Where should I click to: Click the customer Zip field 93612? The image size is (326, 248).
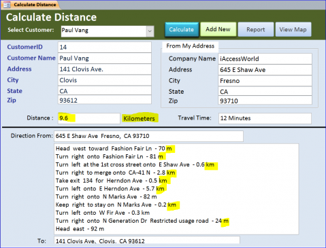105,100
